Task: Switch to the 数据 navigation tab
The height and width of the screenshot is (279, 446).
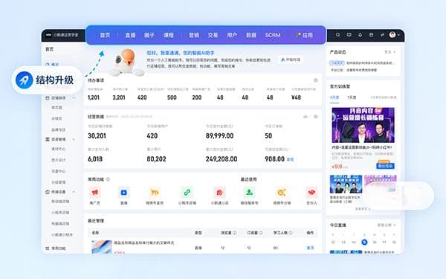Action: click(251, 35)
